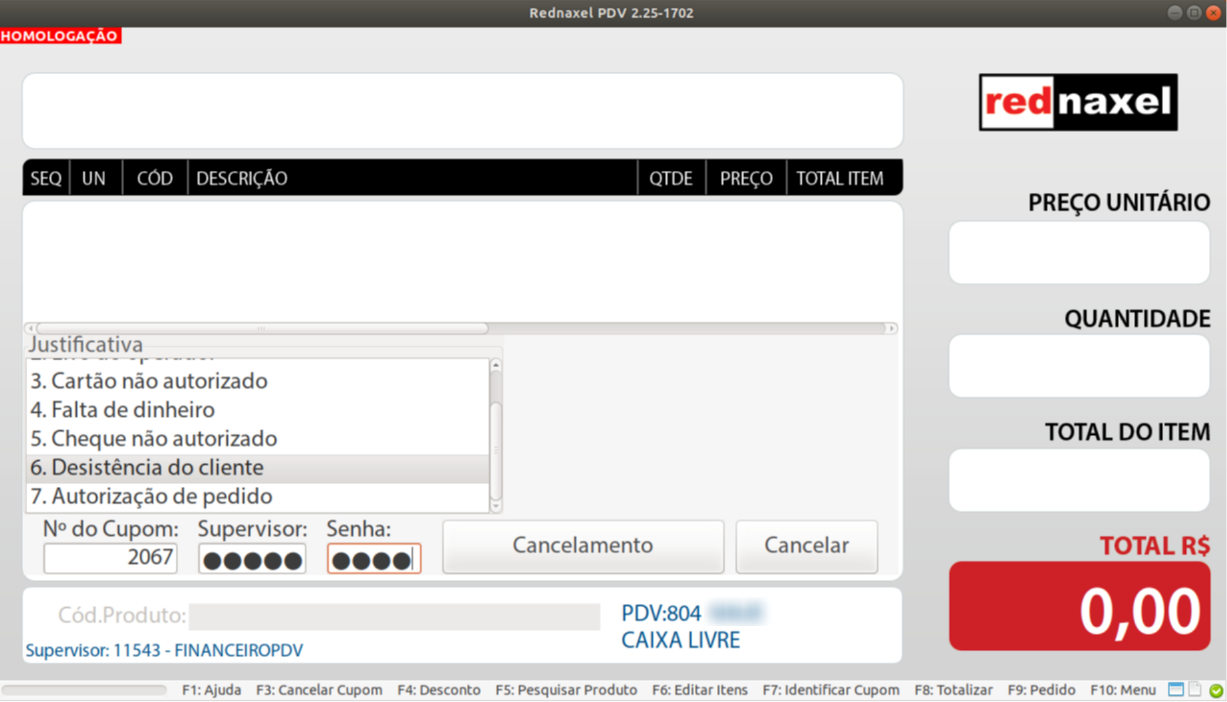The height and width of the screenshot is (702, 1227).
Task: Select justification '4. Falta de dinheiro'
Action: (x=123, y=409)
